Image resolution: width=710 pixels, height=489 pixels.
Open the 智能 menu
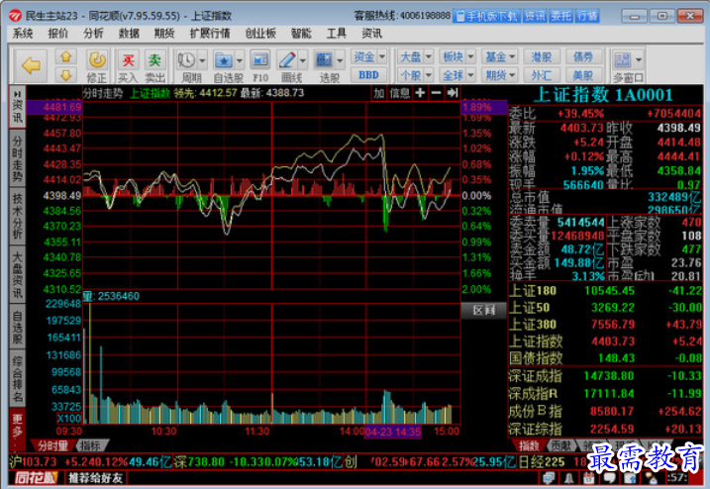point(301,33)
